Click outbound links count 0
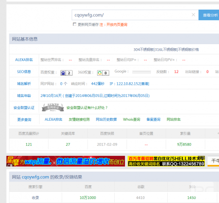Image resolution: width=219 pixels, height=203 pixels. click(207, 72)
